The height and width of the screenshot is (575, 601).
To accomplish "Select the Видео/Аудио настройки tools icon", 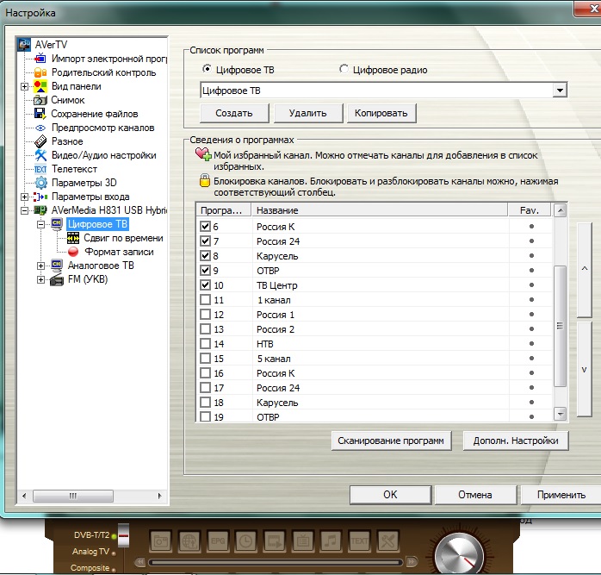I will (40, 155).
